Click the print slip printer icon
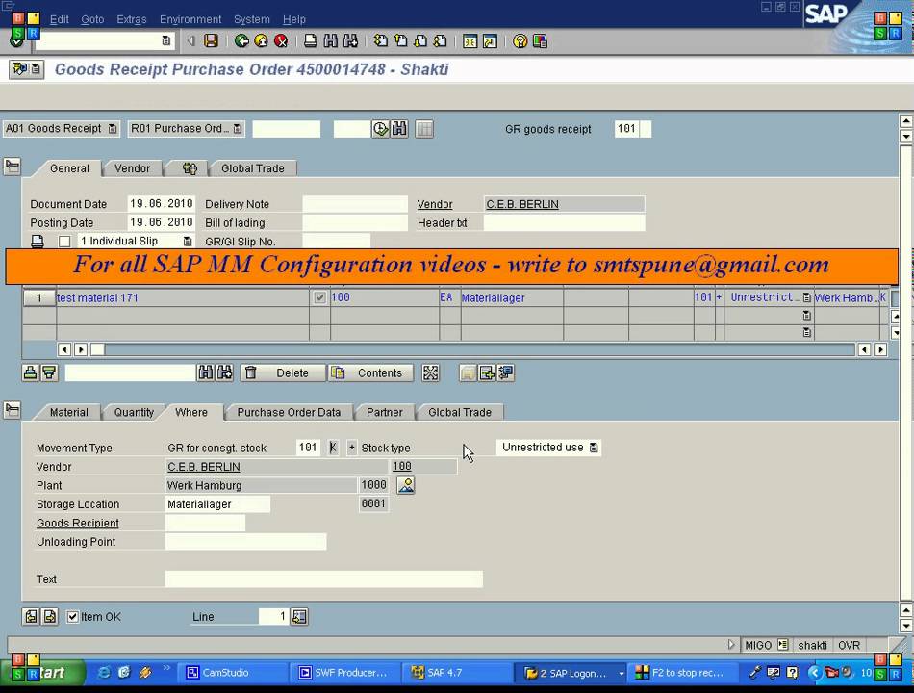Image resolution: width=914 pixels, height=693 pixels. point(38,241)
